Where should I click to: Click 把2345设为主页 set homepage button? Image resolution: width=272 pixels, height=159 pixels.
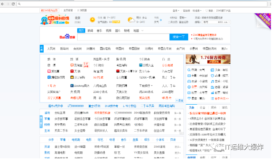pos(49,10)
